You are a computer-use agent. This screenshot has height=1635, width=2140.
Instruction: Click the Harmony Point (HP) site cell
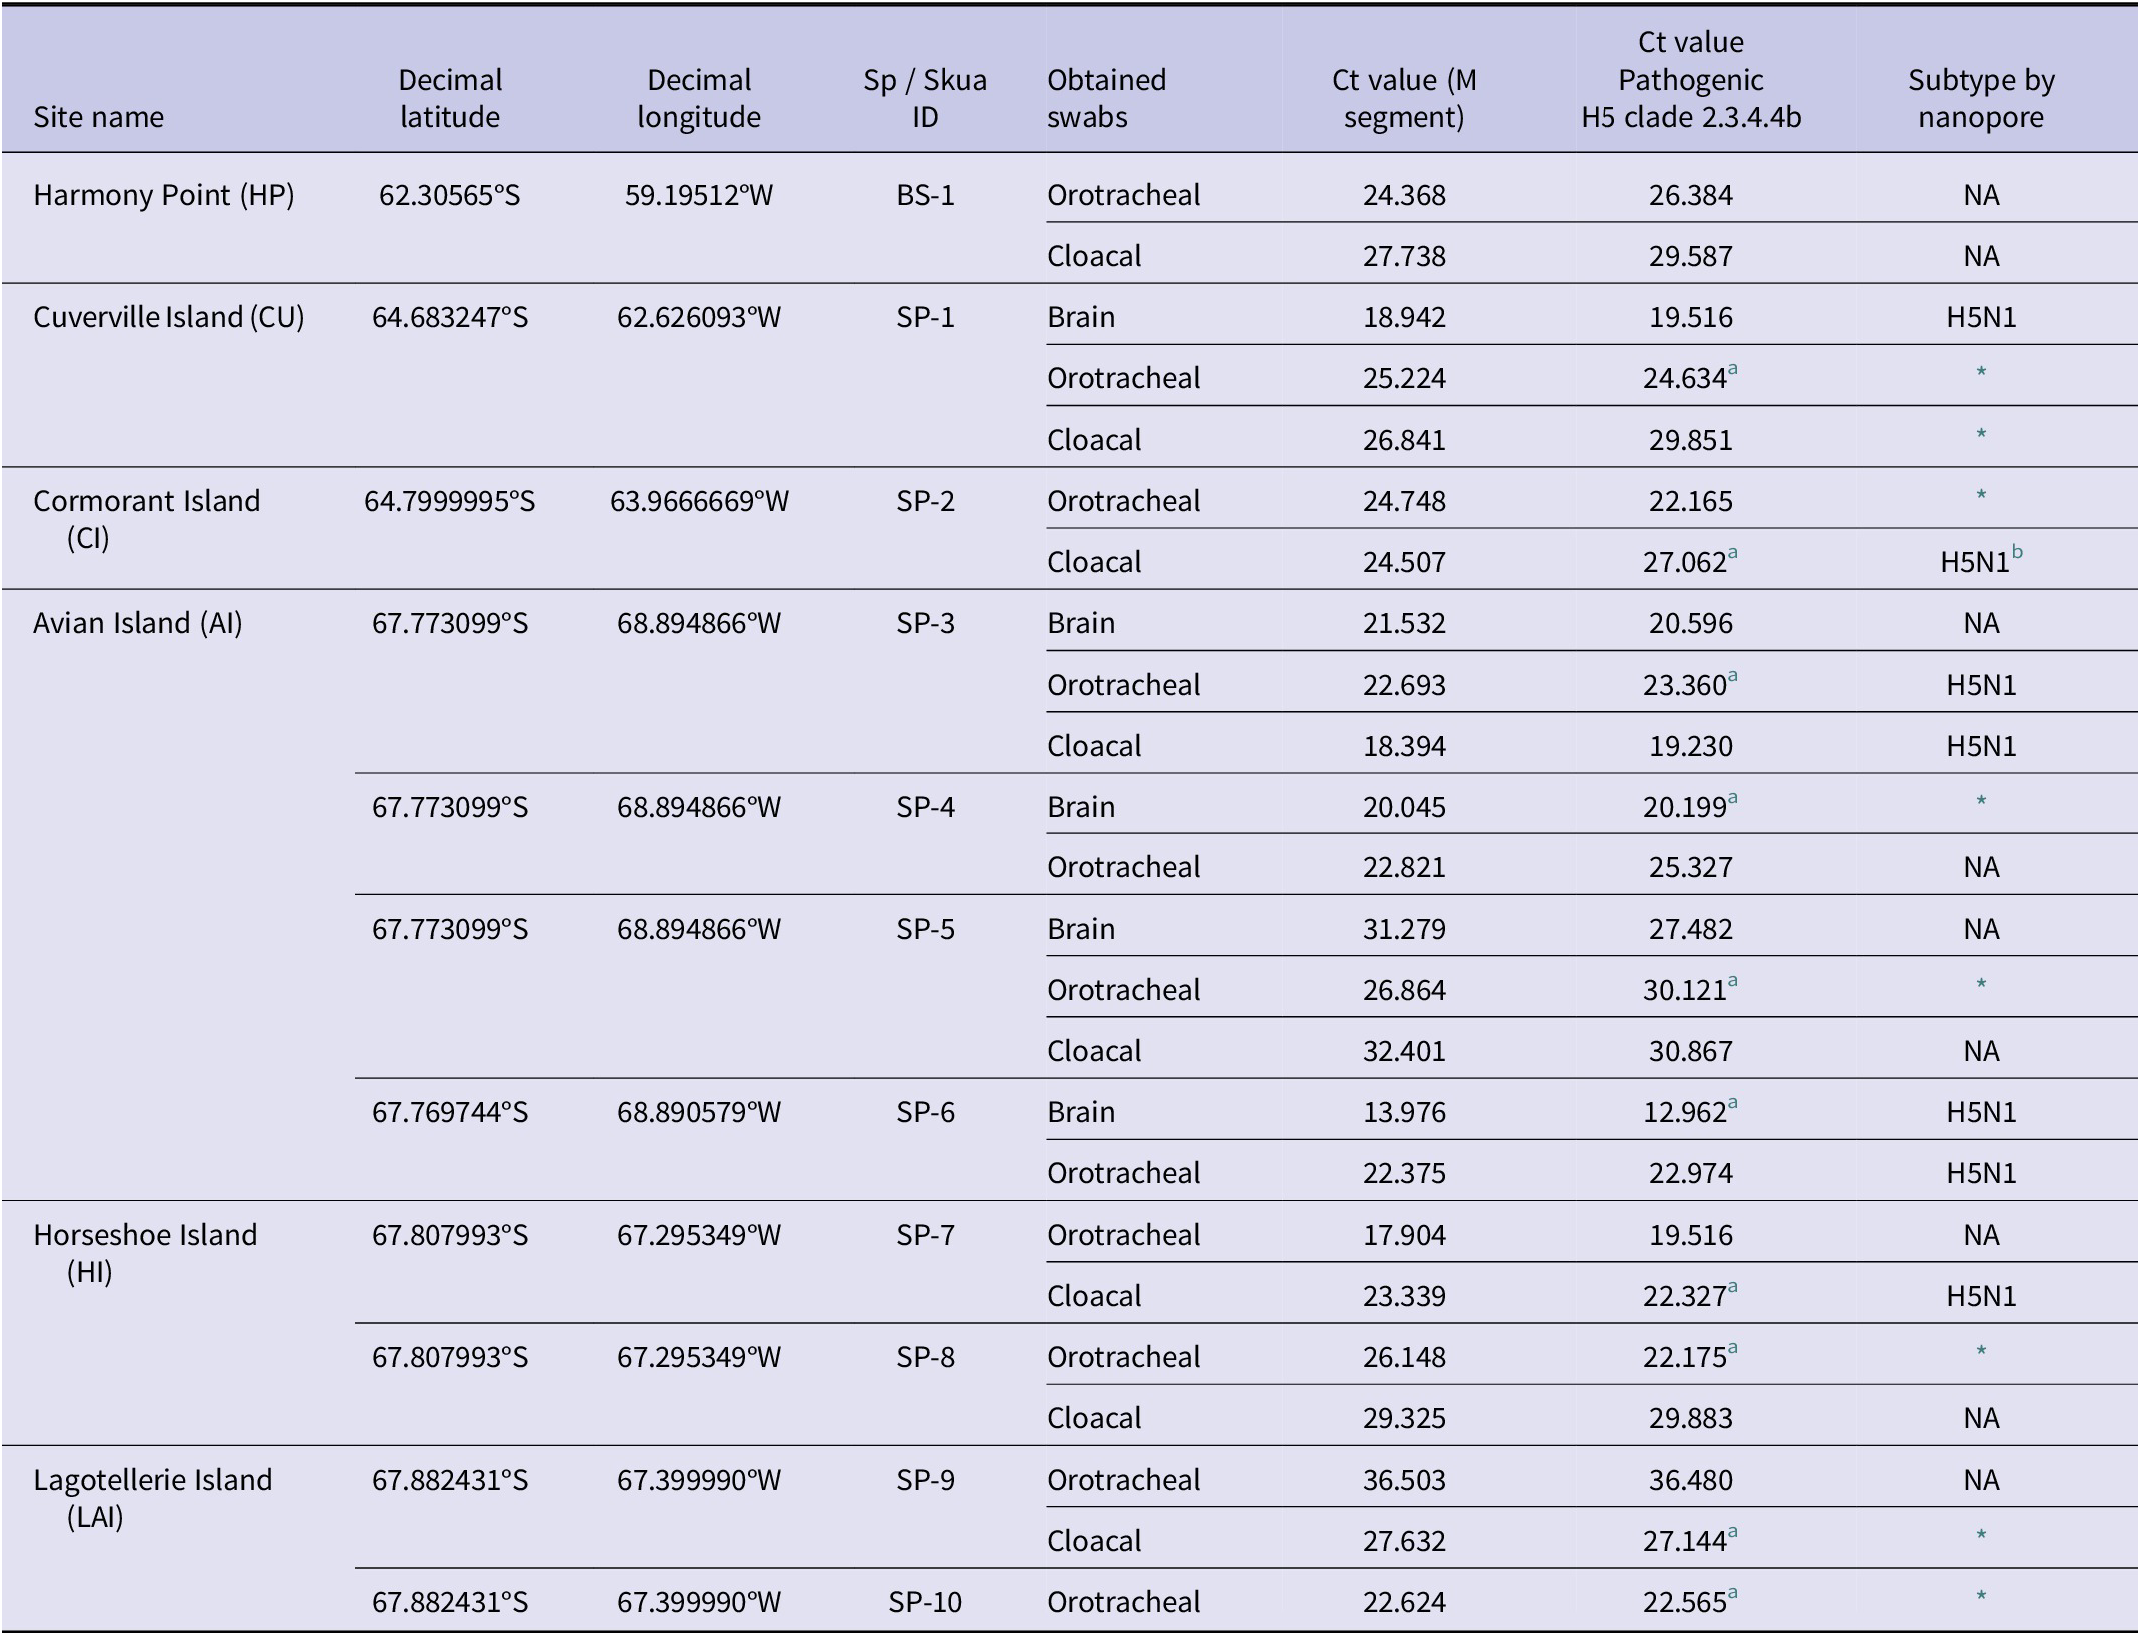pyautogui.click(x=164, y=195)
